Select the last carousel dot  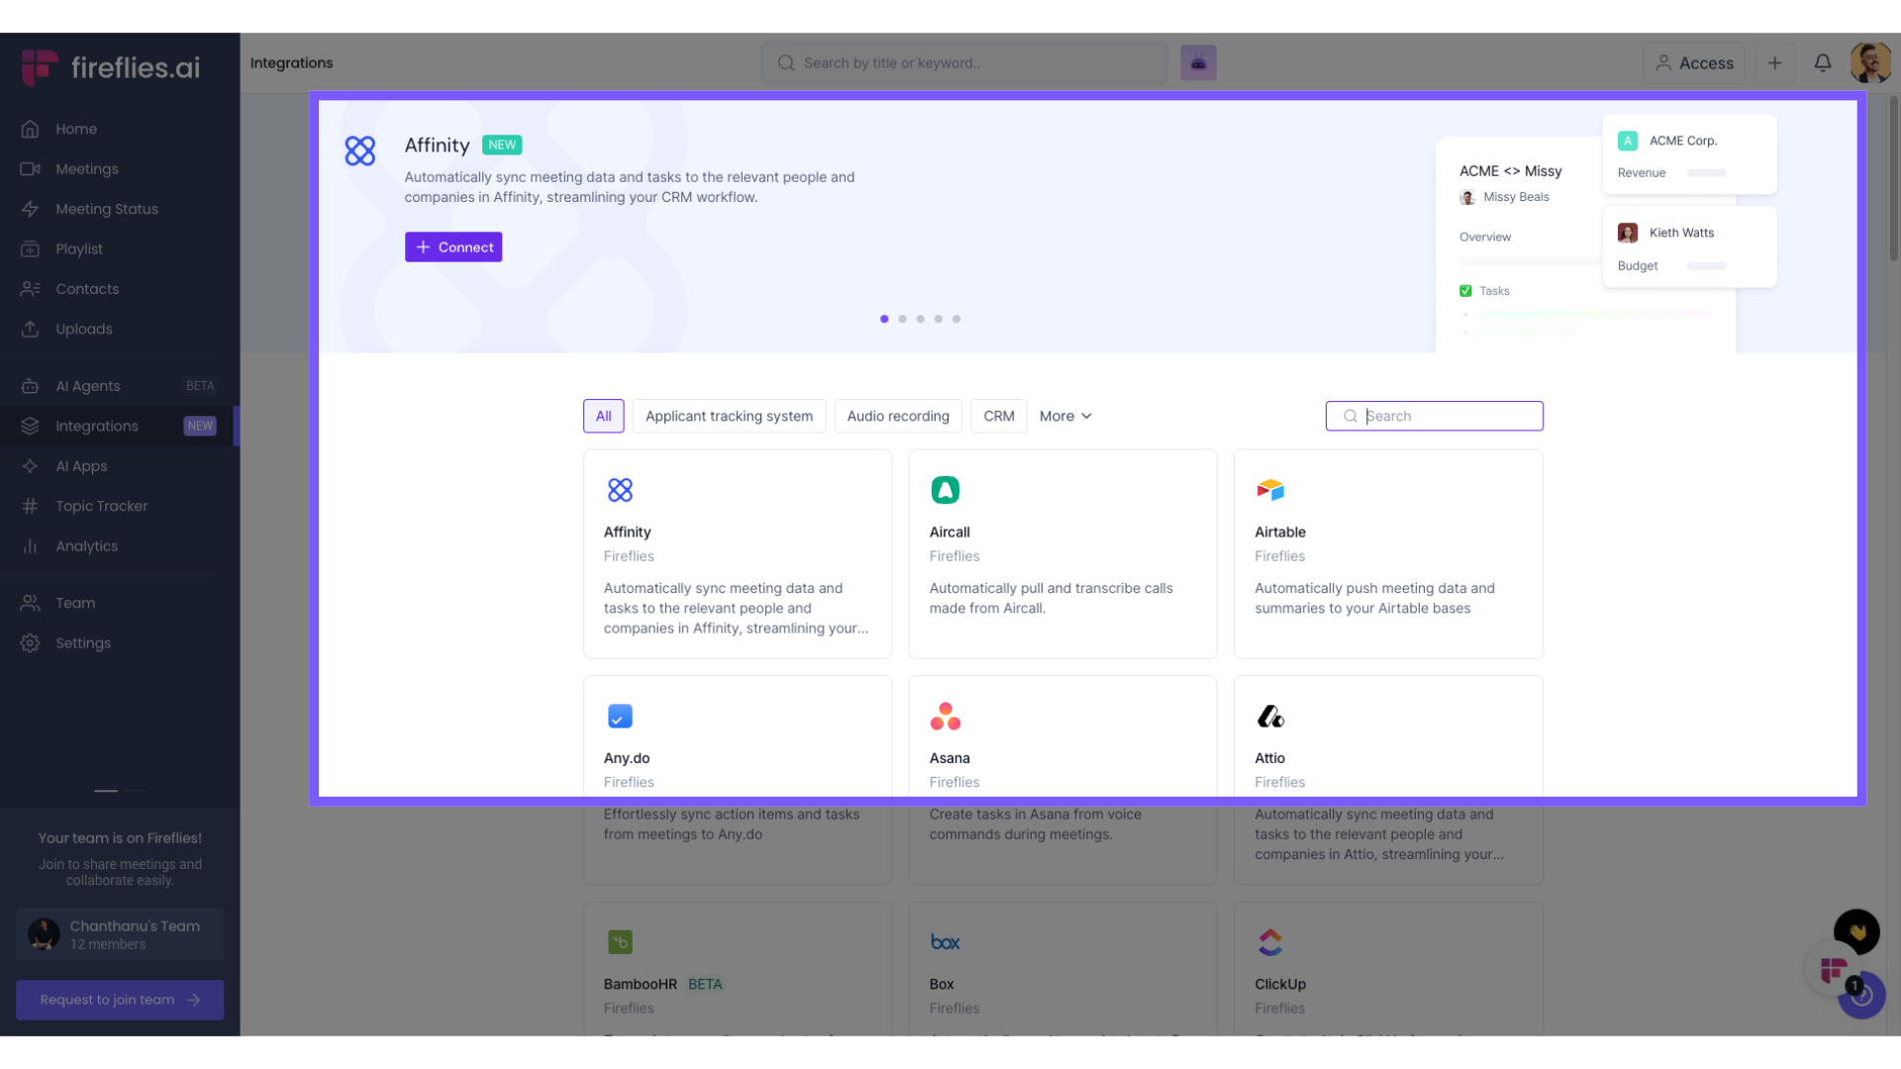point(956,319)
